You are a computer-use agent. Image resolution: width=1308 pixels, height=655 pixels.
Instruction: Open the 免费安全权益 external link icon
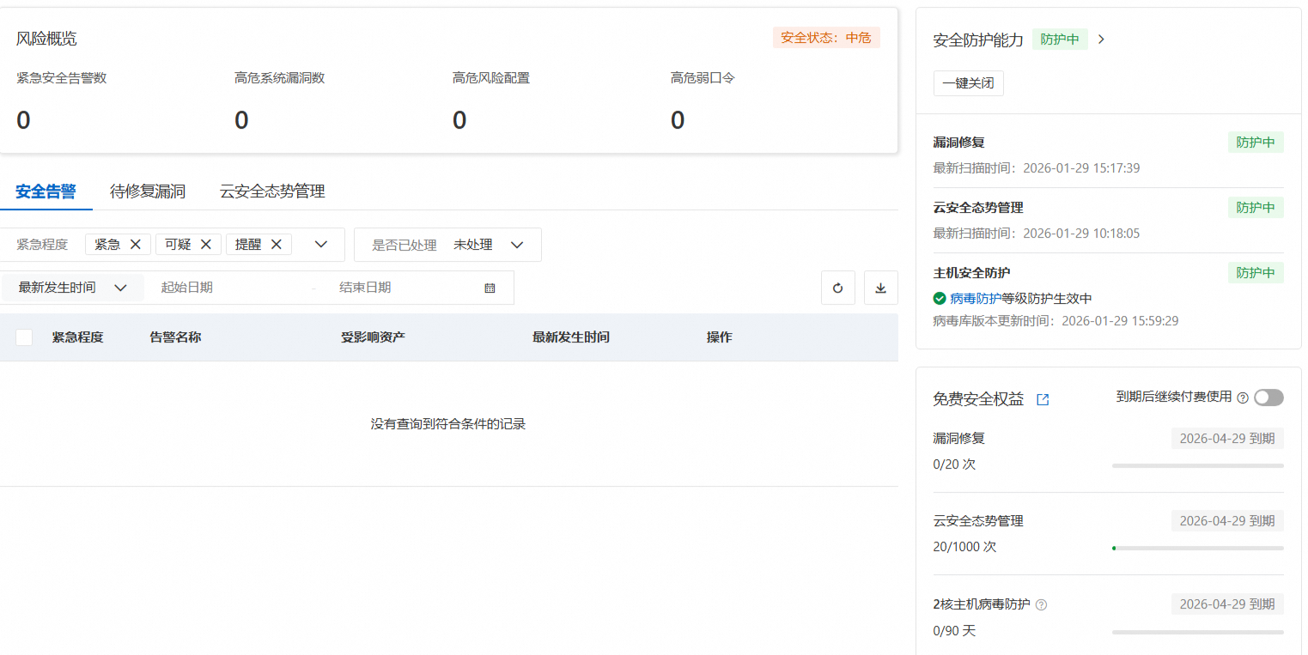pyautogui.click(x=1043, y=399)
